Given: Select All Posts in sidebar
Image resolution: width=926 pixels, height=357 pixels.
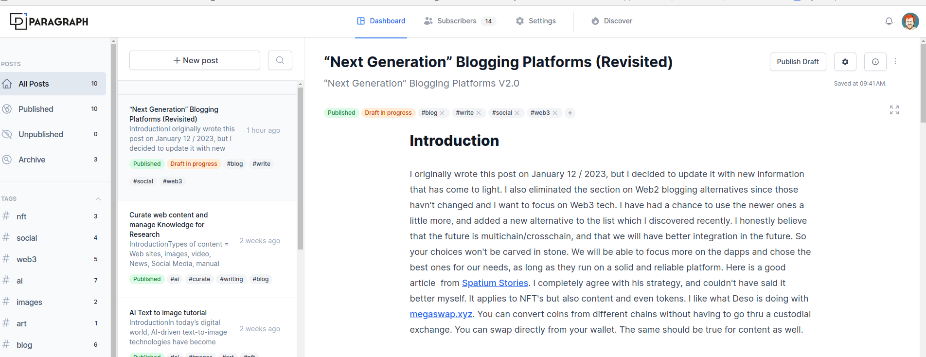Looking at the screenshot, I should pos(53,84).
